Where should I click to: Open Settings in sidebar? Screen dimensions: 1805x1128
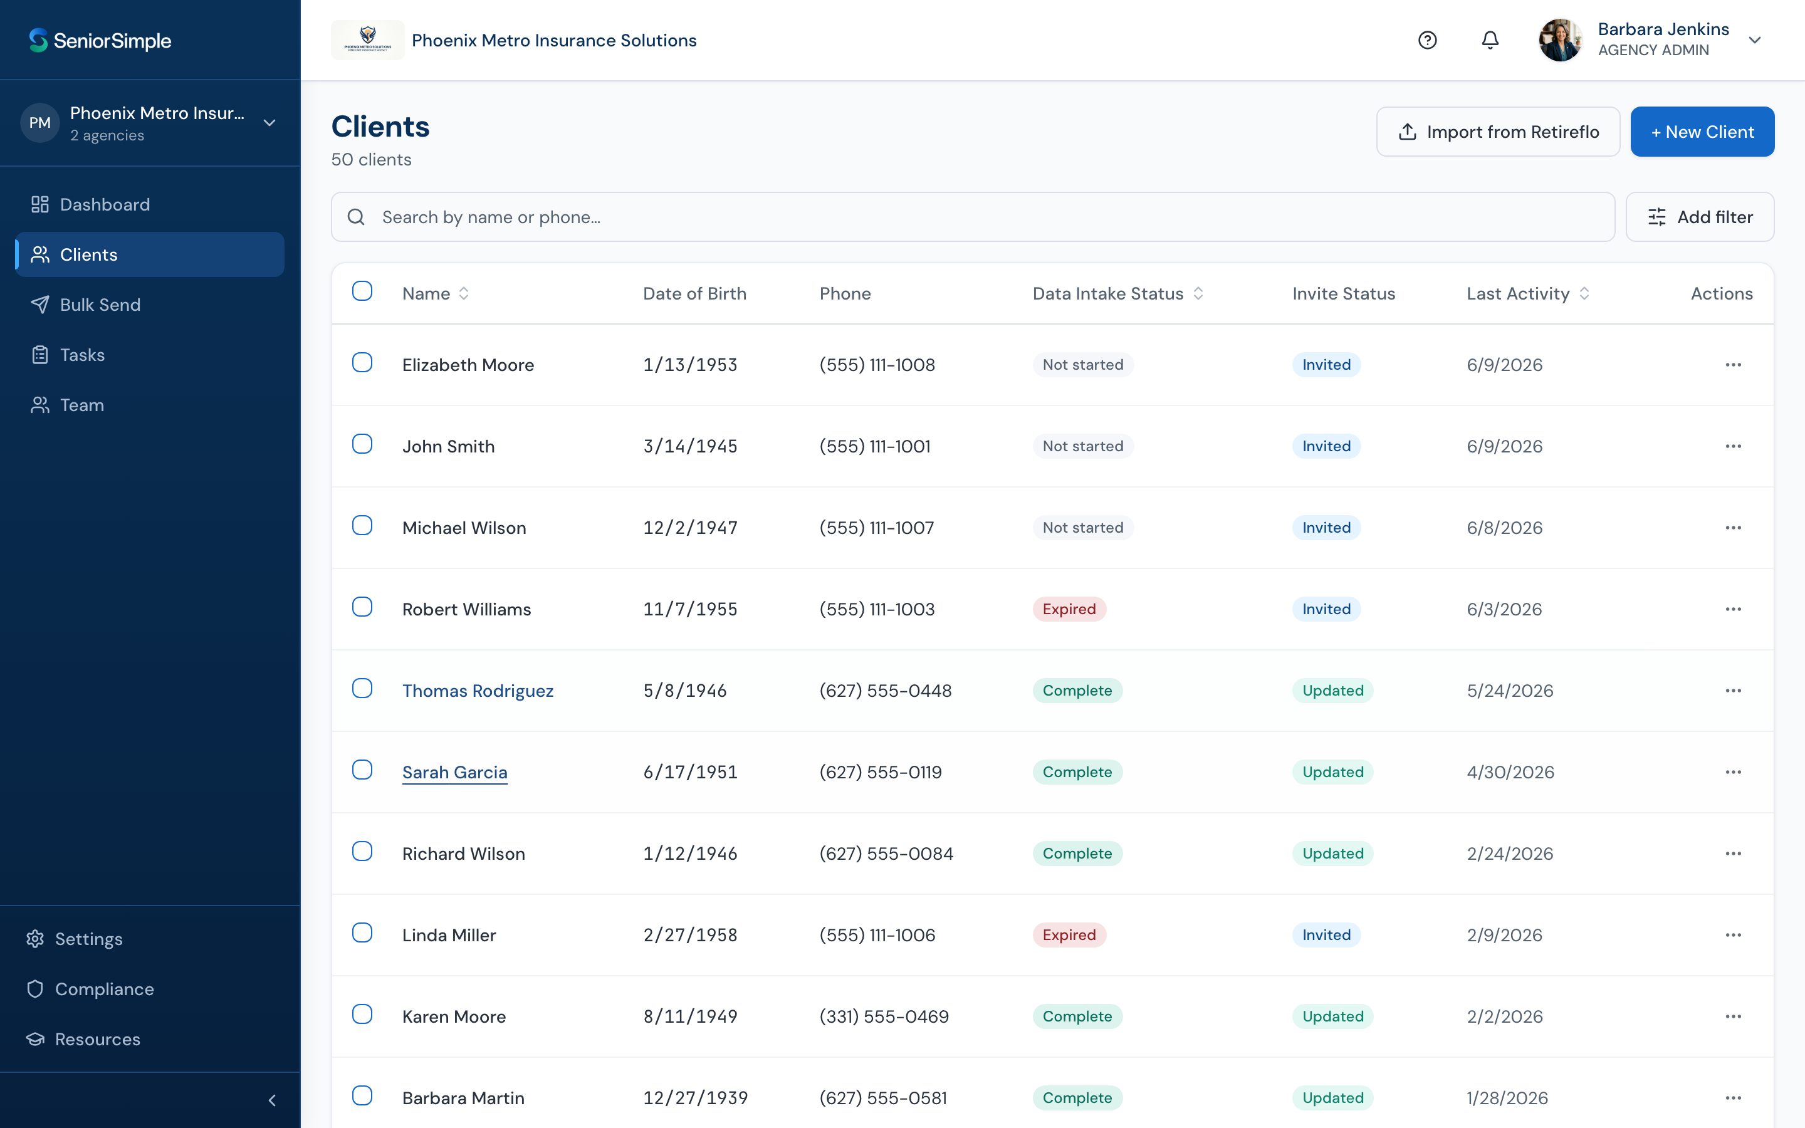point(150,939)
